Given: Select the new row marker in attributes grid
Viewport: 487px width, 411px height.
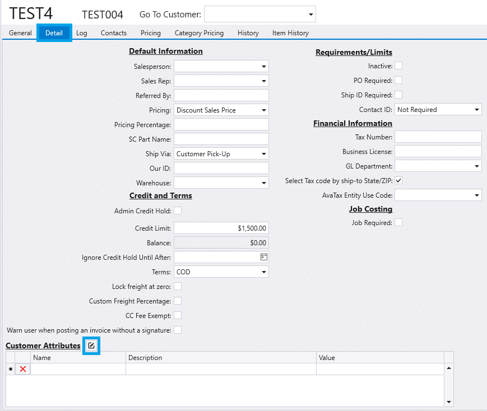Looking at the screenshot, I should [10, 369].
